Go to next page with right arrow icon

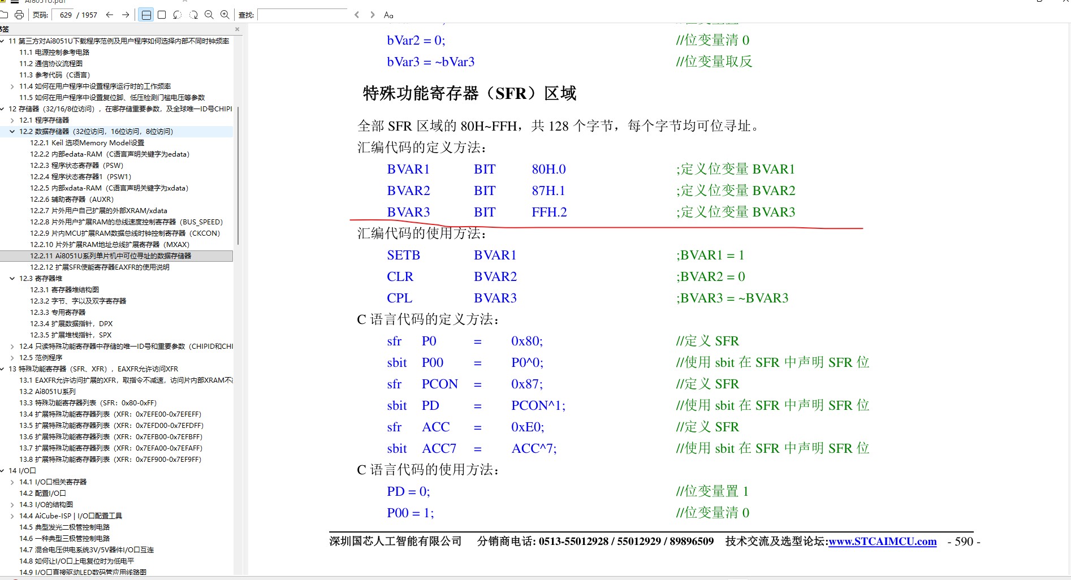(126, 15)
